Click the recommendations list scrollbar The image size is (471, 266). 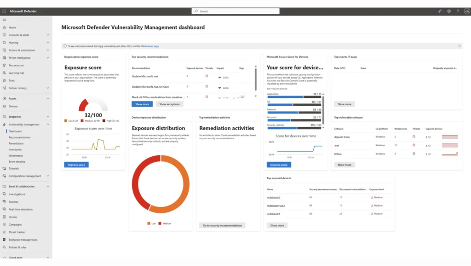coord(256,79)
